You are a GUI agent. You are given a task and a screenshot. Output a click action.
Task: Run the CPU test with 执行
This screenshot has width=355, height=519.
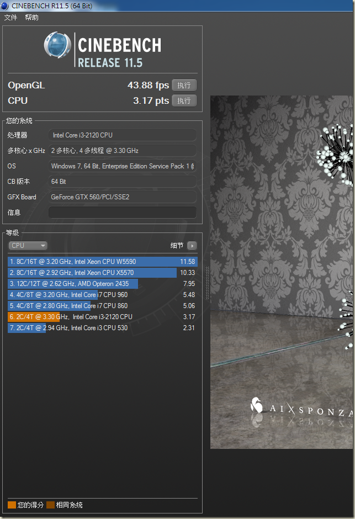(x=184, y=100)
